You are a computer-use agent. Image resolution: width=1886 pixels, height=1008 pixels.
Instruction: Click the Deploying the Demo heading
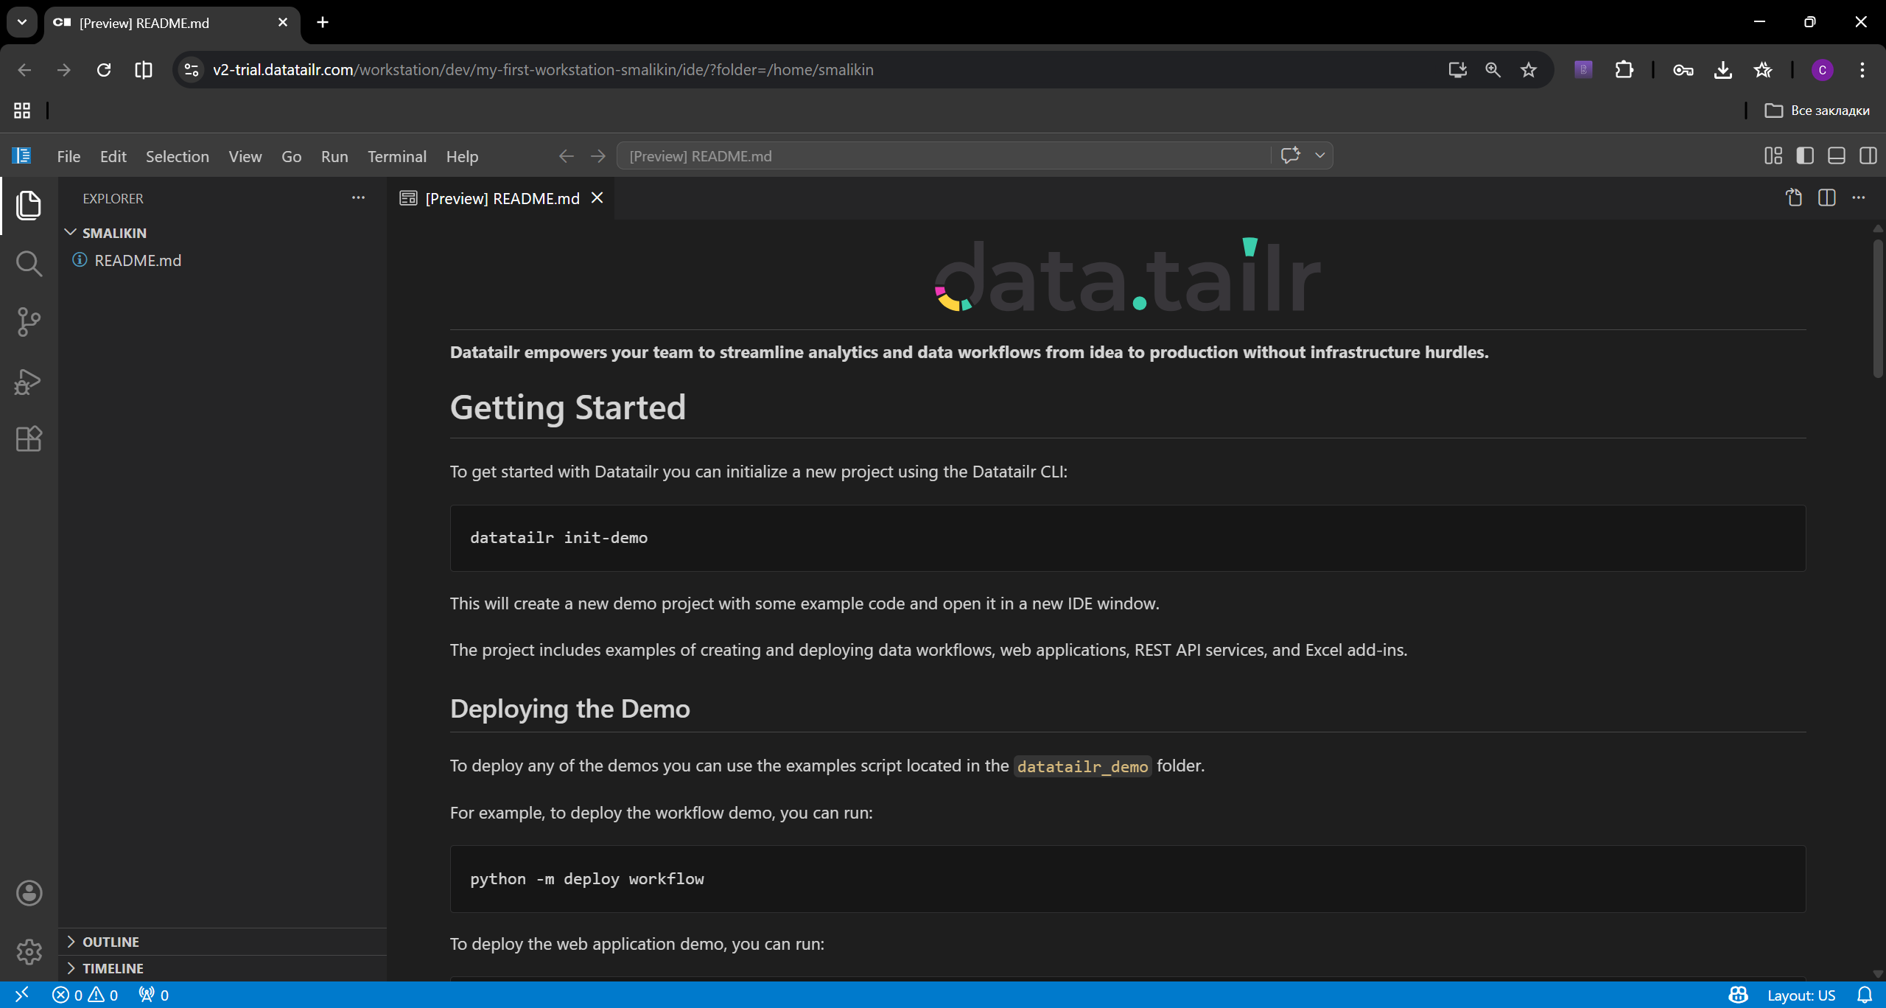click(x=569, y=708)
